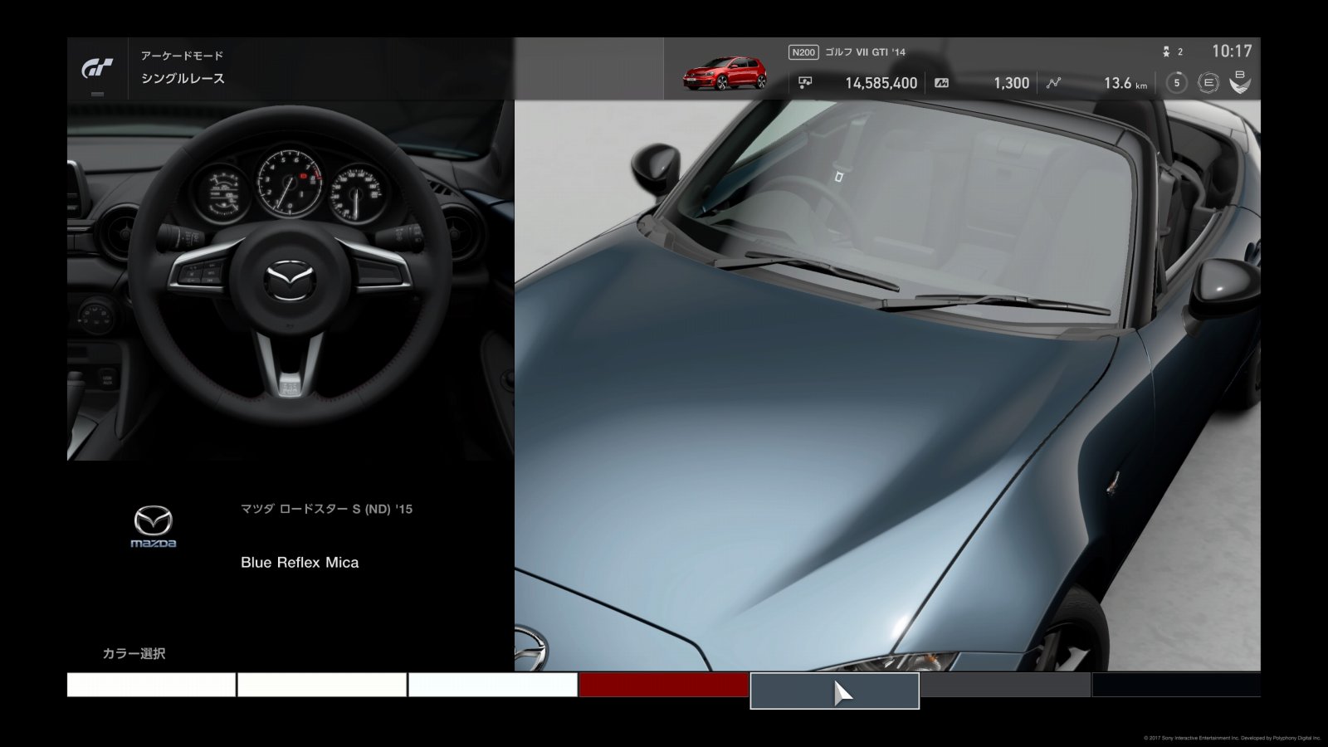Select the black color swatch
Viewport: 1328px width, 747px height.
pos(1176,685)
